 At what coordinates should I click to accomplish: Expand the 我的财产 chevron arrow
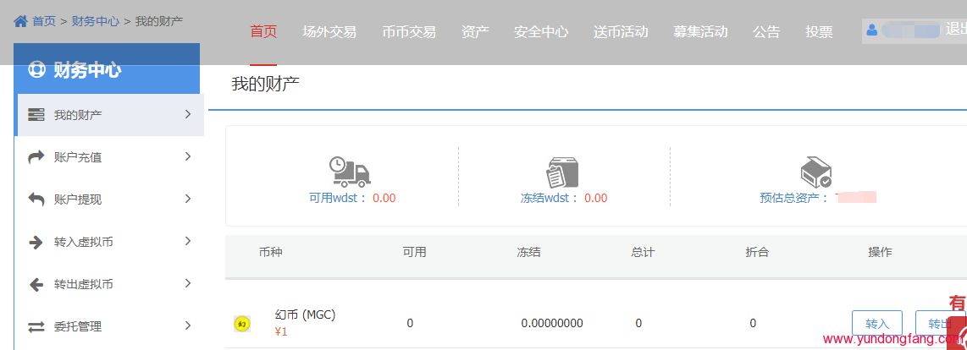[188, 114]
